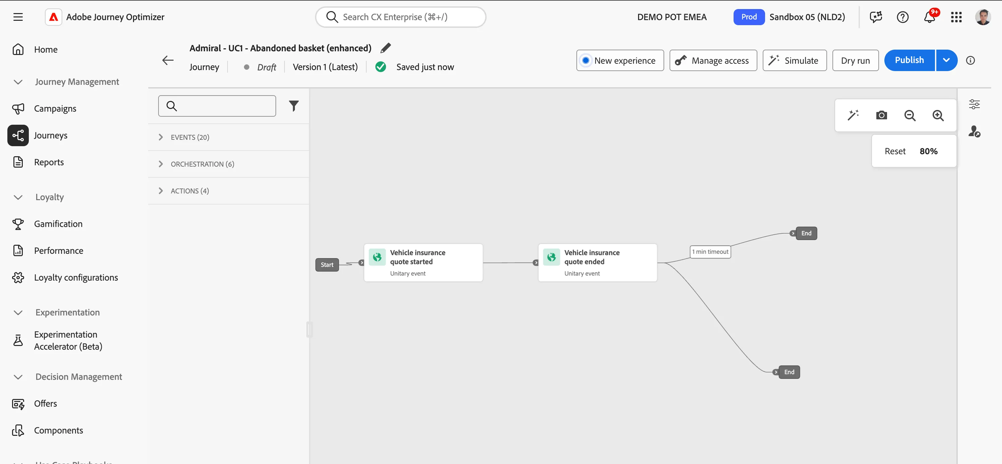The image size is (1002, 464).
Task: Collapse the Decision Management section
Action: (x=18, y=377)
